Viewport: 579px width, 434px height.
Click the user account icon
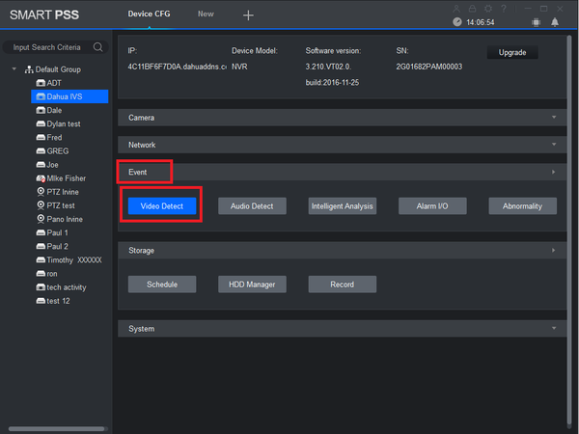[456, 9]
